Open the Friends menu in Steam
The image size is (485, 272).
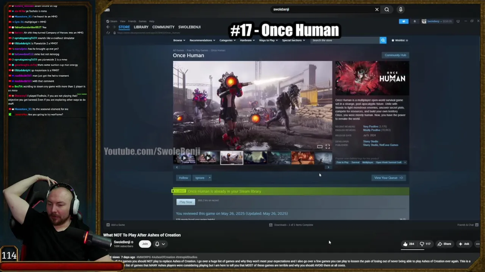click(x=132, y=21)
